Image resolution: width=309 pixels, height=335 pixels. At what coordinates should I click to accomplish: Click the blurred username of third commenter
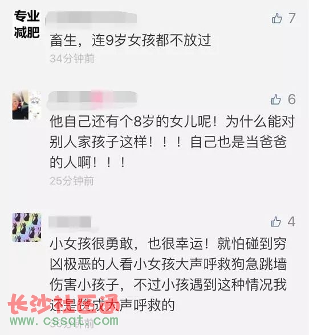[70, 222]
